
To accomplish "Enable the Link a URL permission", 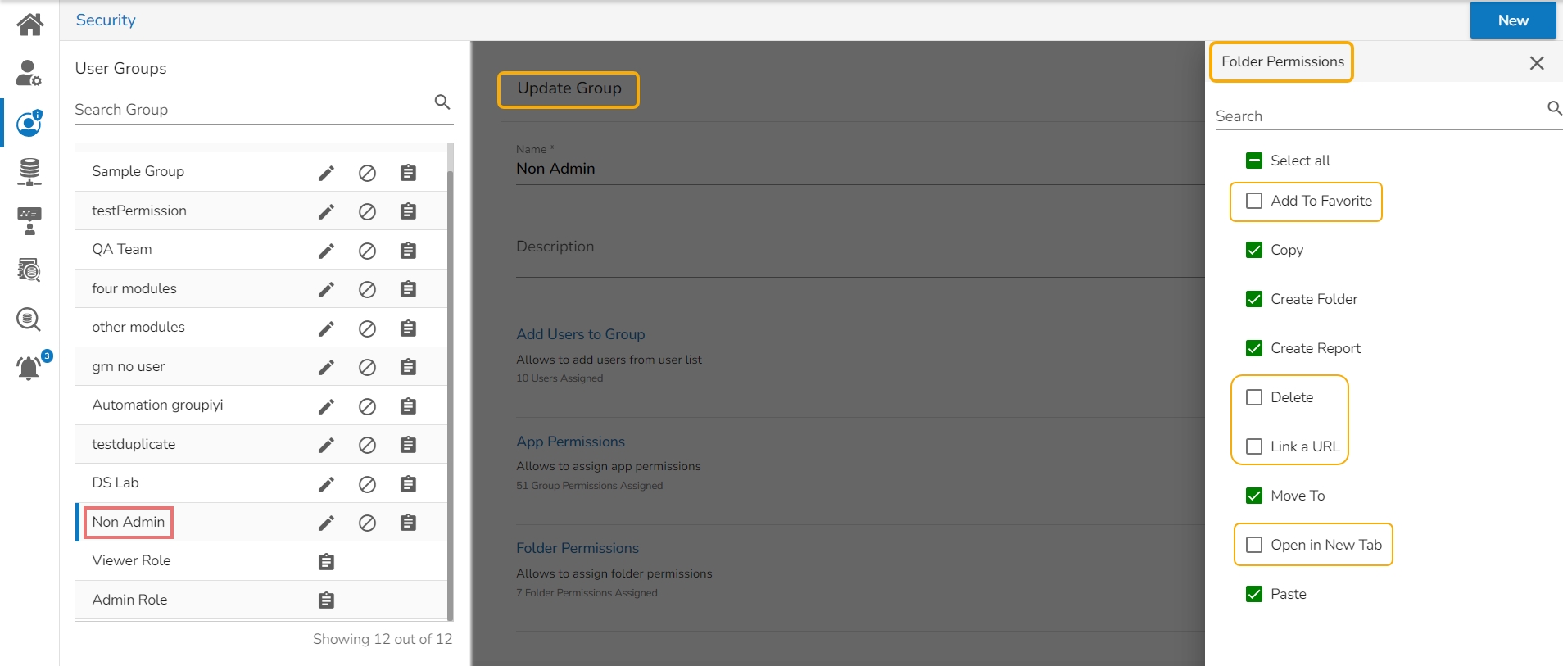I will point(1253,446).
